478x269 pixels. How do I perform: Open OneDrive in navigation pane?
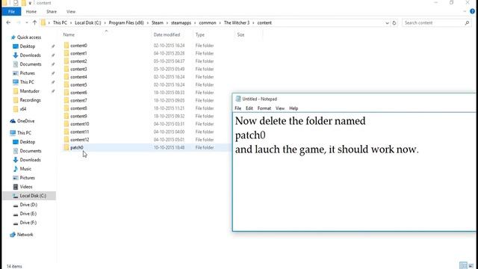coord(25,121)
